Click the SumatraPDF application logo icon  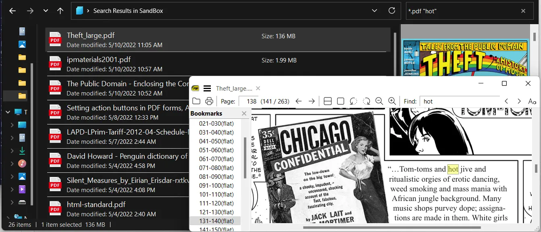(x=196, y=88)
